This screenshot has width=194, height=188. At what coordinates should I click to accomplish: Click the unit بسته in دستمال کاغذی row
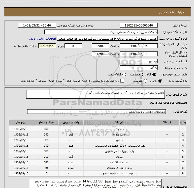click(71, 162)
